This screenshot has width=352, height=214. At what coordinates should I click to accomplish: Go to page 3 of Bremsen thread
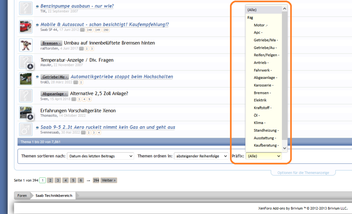click(x=92, y=48)
